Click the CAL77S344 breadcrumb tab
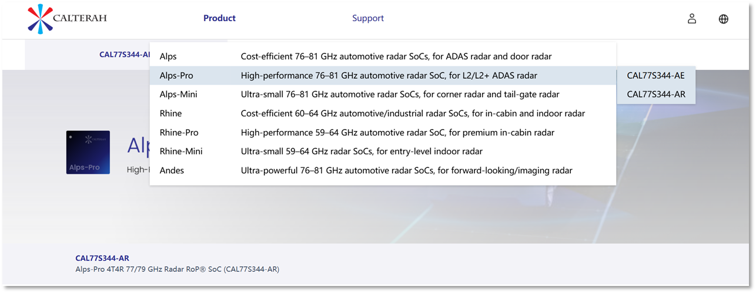Image resolution: width=756 pixels, height=293 pixels. pyautogui.click(x=125, y=55)
